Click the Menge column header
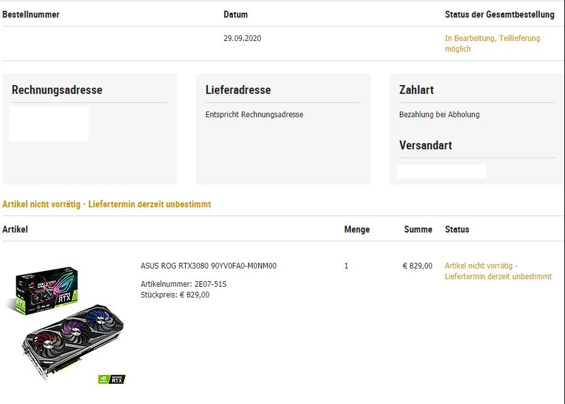Screen dimensions: 565x404 [357, 229]
